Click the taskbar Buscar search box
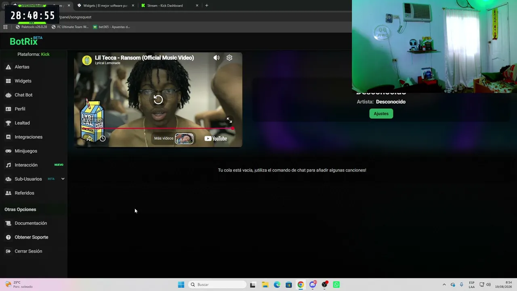 tap(217, 285)
